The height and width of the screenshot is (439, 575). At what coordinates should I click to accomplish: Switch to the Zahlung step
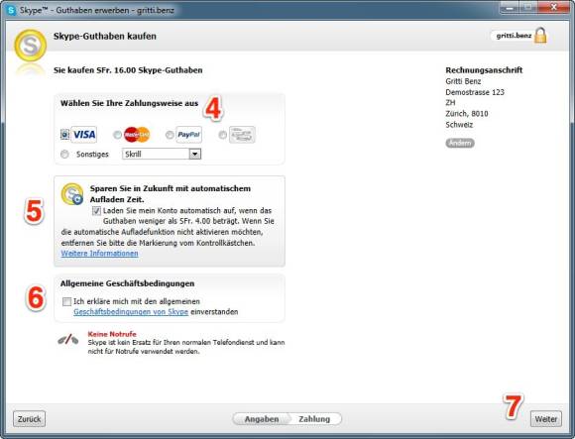314,419
